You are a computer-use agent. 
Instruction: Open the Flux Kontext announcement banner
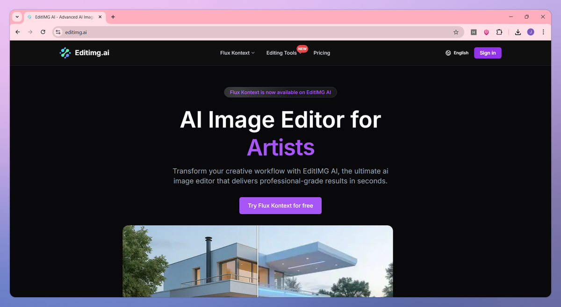tap(280, 92)
